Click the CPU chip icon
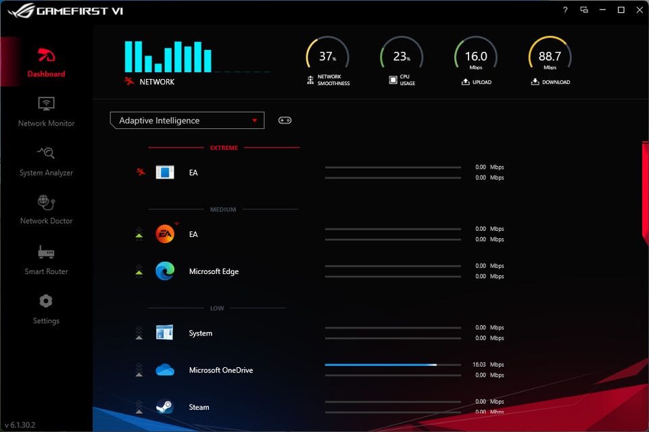Screen dimensions: 649x432 tap(393, 80)
